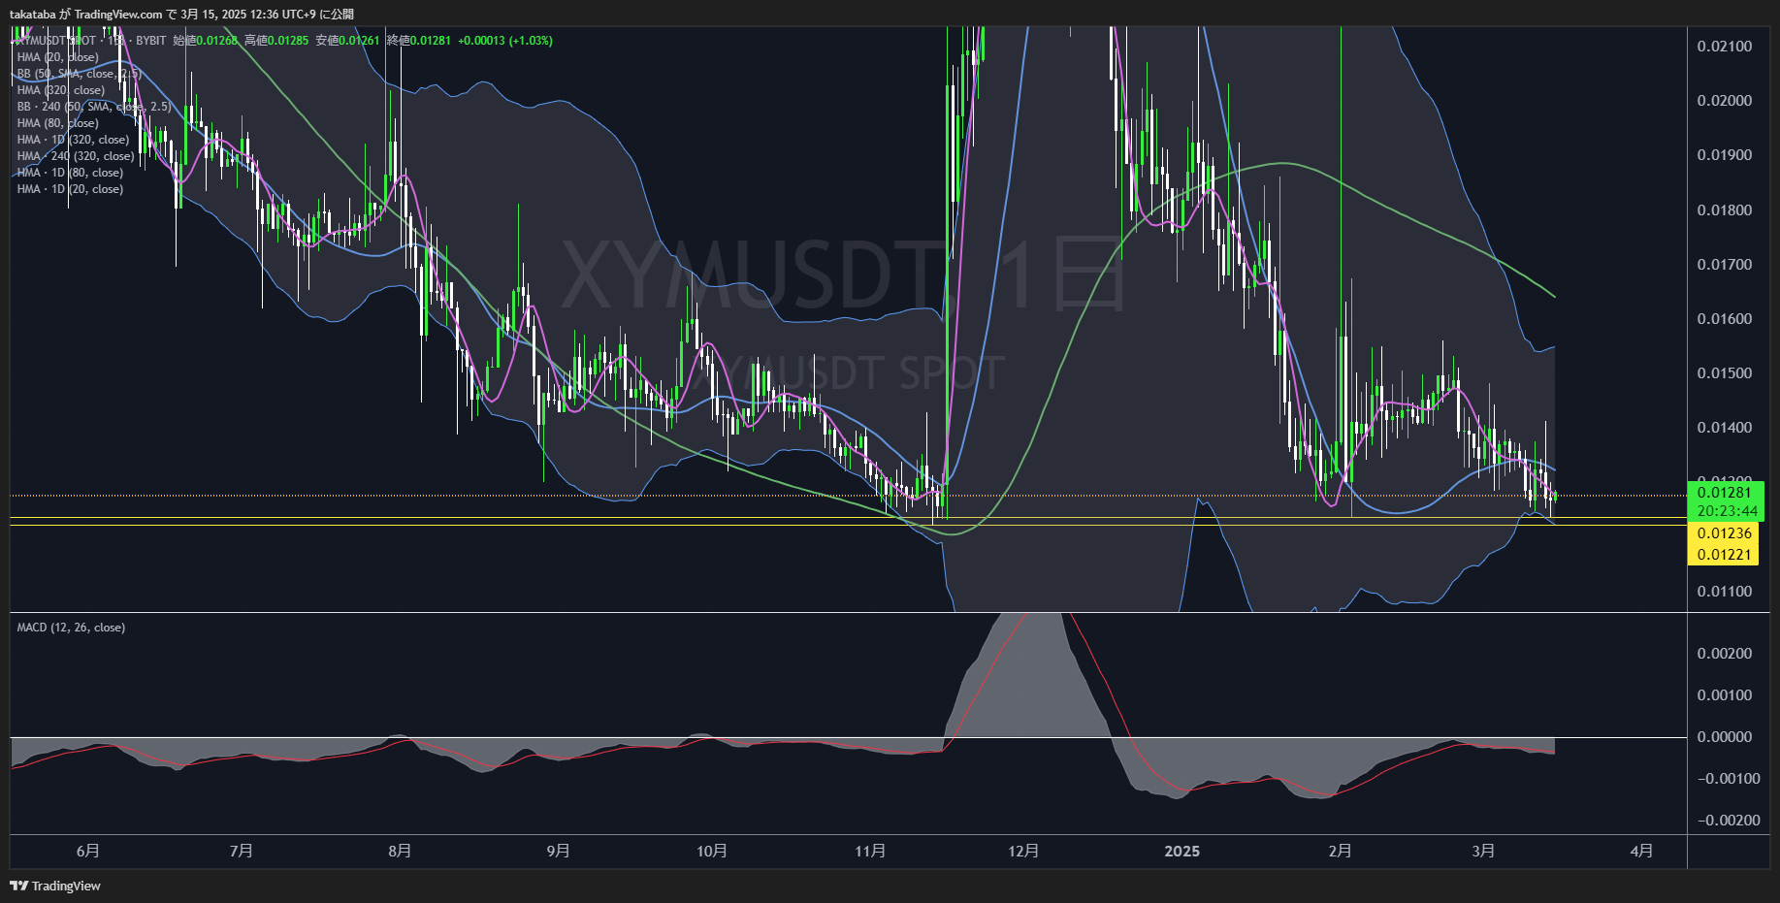Click the 8月 date on time axis

[400, 851]
